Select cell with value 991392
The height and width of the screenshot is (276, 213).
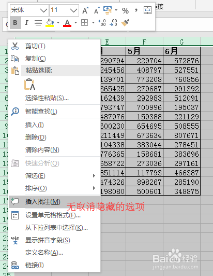[x=181, y=89]
